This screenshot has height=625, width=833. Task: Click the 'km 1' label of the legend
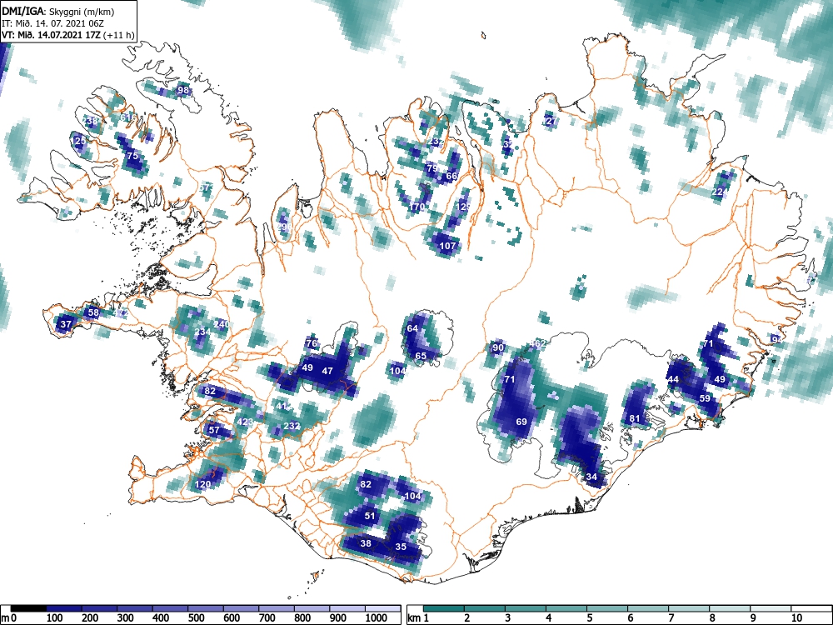[418, 618]
